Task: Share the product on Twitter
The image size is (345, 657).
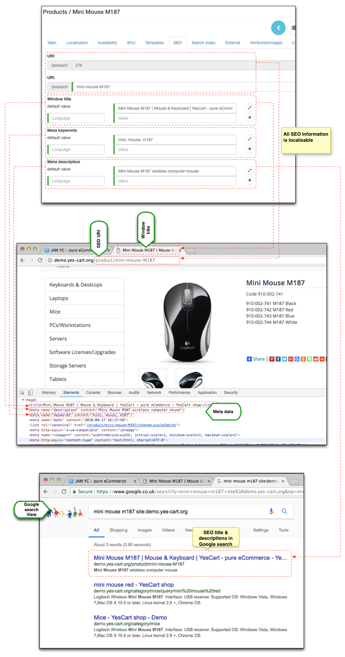Action: point(284,359)
